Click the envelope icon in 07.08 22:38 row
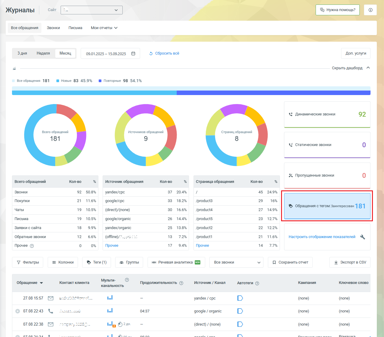Image resolution: width=384 pixels, height=337 pixels. point(51,324)
